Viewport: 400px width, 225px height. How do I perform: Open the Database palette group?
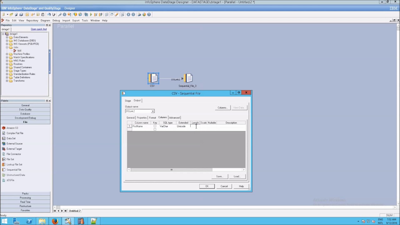point(25,114)
